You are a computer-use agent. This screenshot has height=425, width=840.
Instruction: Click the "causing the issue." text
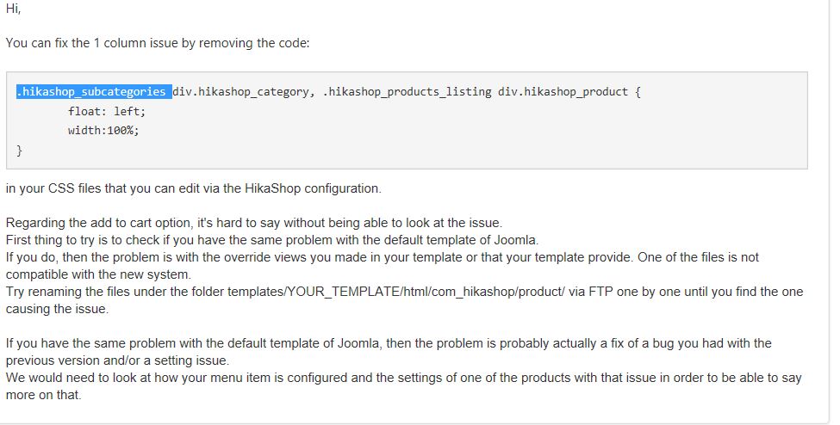57,310
